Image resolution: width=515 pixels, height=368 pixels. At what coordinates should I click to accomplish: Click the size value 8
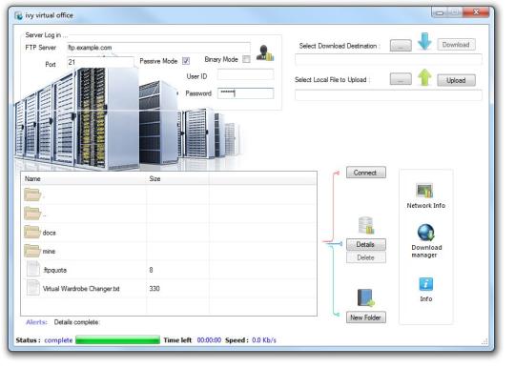pos(151,270)
